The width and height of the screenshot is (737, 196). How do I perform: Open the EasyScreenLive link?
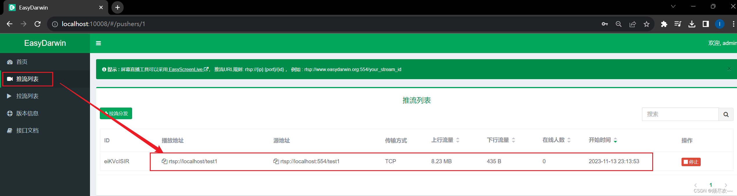tap(188, 69)
